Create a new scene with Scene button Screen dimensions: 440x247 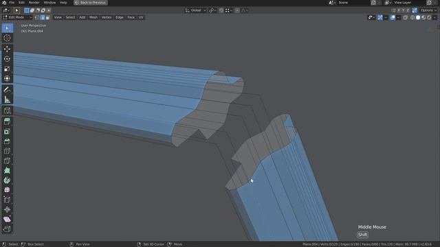373,3
